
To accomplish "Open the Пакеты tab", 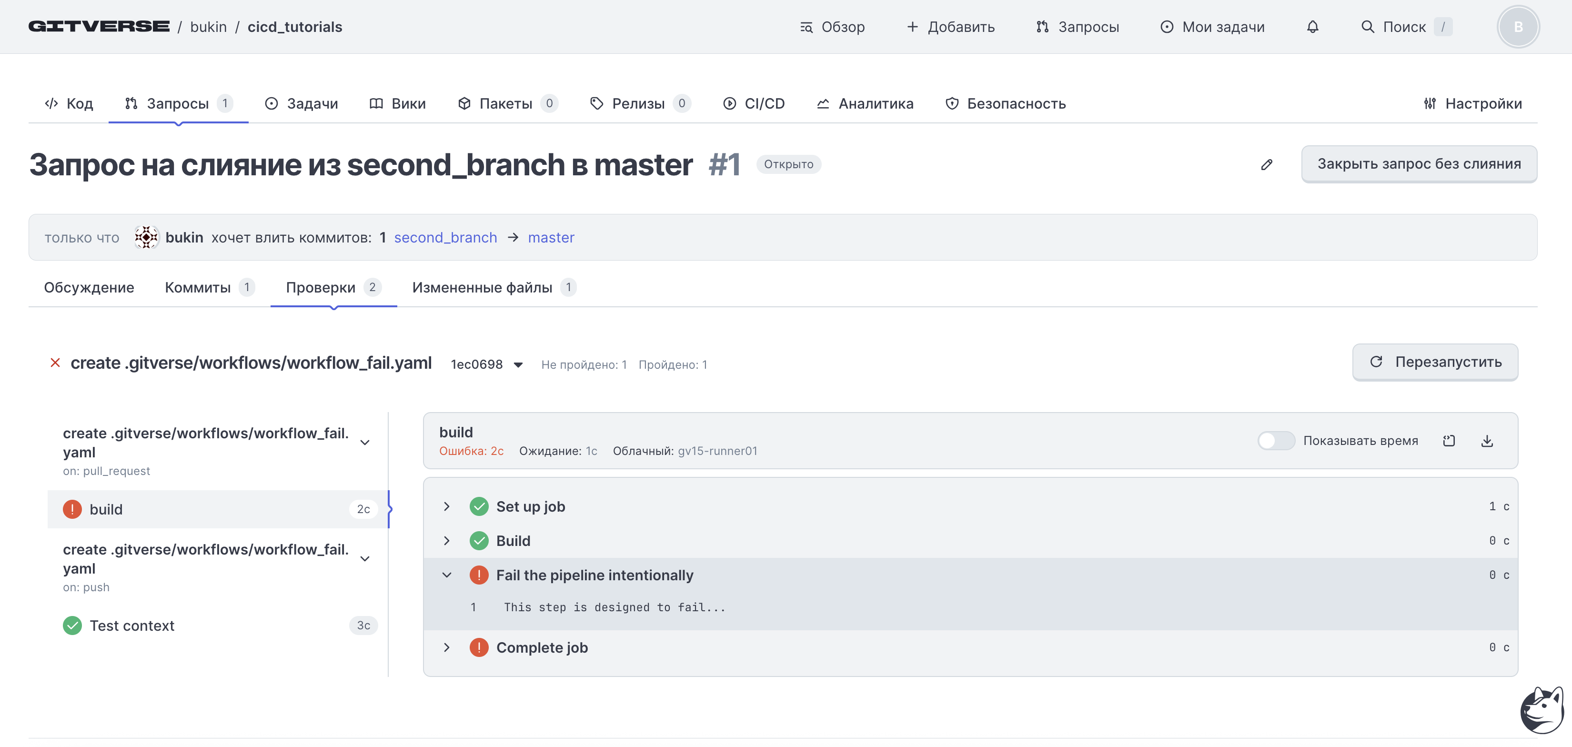I will pos(507,104).
